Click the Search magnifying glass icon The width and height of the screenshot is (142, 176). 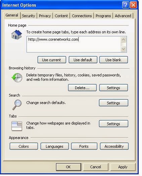(17, 105)
